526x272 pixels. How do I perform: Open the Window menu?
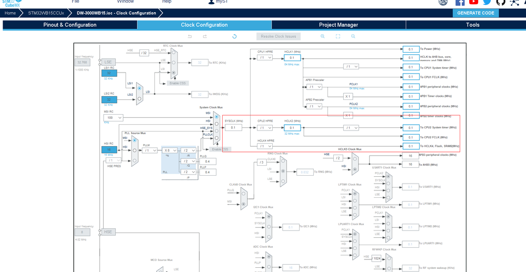tap(125, 2)
